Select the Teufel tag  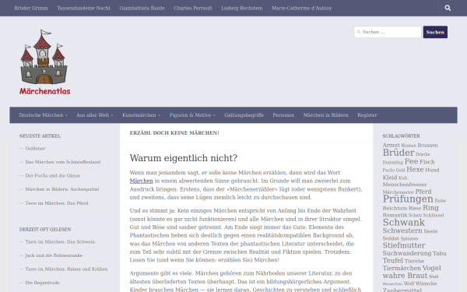(x=393, y=261)
